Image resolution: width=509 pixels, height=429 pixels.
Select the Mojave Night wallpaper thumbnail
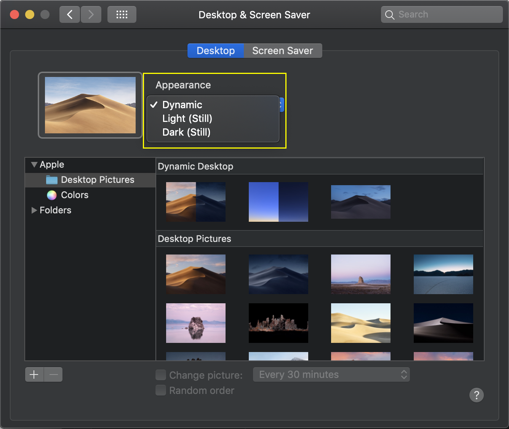tap(360, 202)
